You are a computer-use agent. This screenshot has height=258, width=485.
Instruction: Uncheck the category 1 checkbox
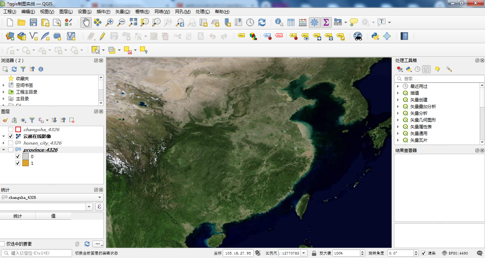pyautogui.click(x=18, y=163)
